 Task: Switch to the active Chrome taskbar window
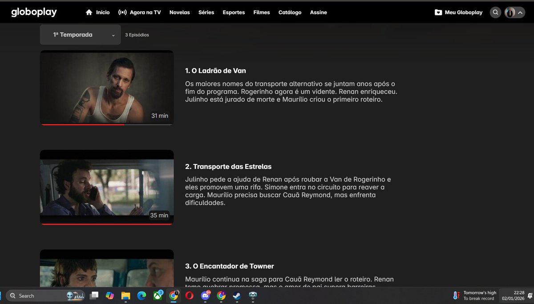tap(173, 296)
